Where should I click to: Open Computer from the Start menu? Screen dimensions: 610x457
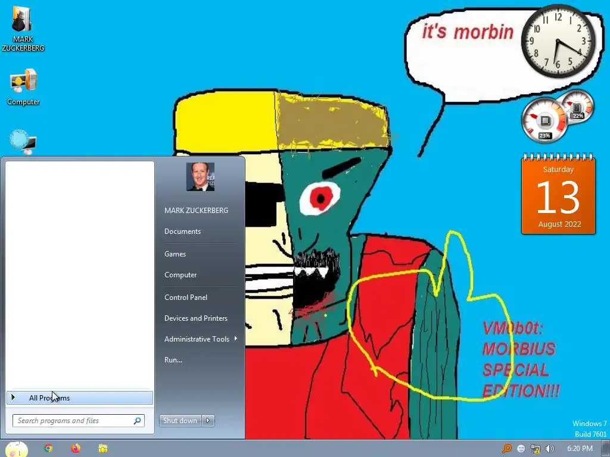pyautogui.click(x=180, y=275)
